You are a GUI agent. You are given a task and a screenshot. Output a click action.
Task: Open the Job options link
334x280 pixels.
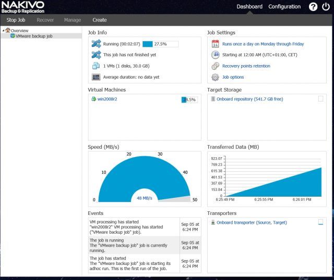click(233, 77)
